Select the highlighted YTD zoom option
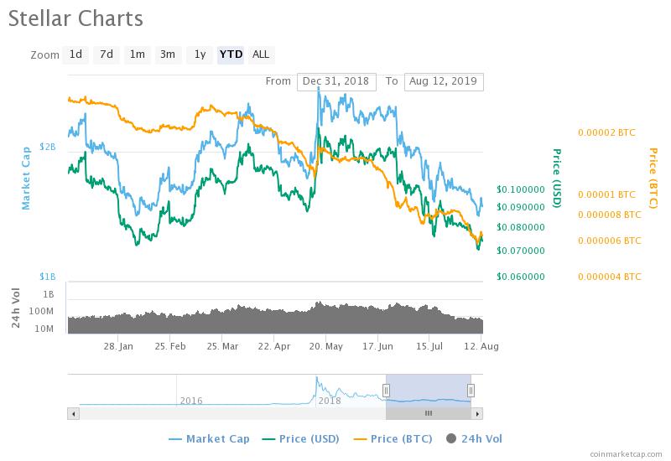This screenshot has width=671, height=461. click(x=231, y=54)
